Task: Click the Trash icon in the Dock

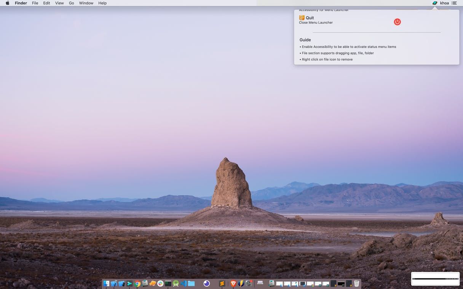Action: pos(356,283)
